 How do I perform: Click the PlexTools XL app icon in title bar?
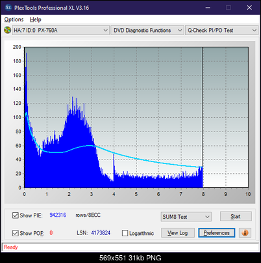coord(8,8)
